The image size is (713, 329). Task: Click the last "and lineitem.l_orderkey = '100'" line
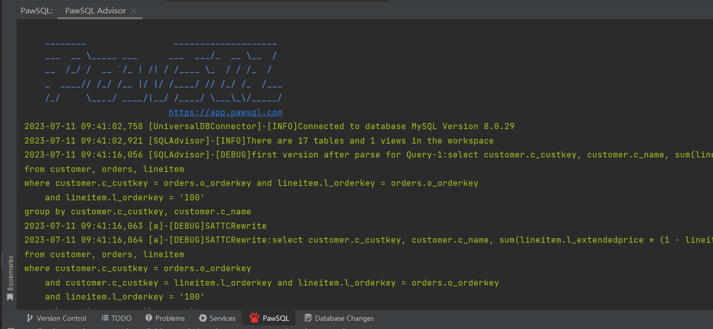tap(124, 297)
